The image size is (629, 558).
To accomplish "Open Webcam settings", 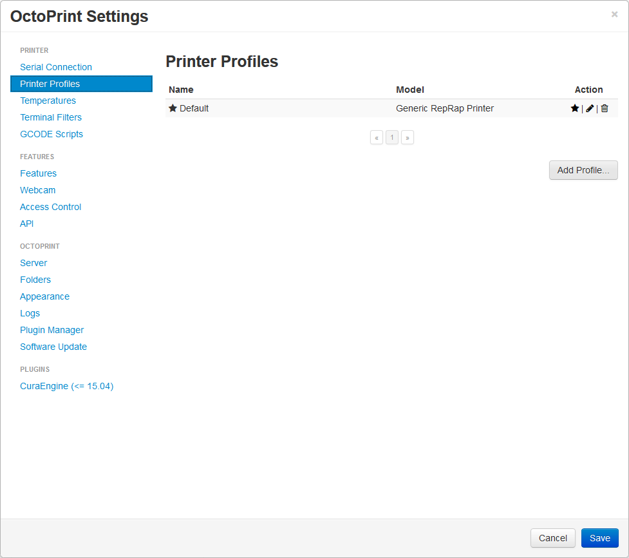I will 38,190.
